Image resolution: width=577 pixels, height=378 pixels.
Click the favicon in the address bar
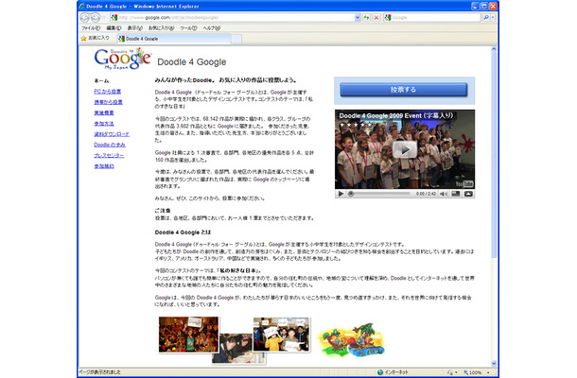click(x=114, y=17)
